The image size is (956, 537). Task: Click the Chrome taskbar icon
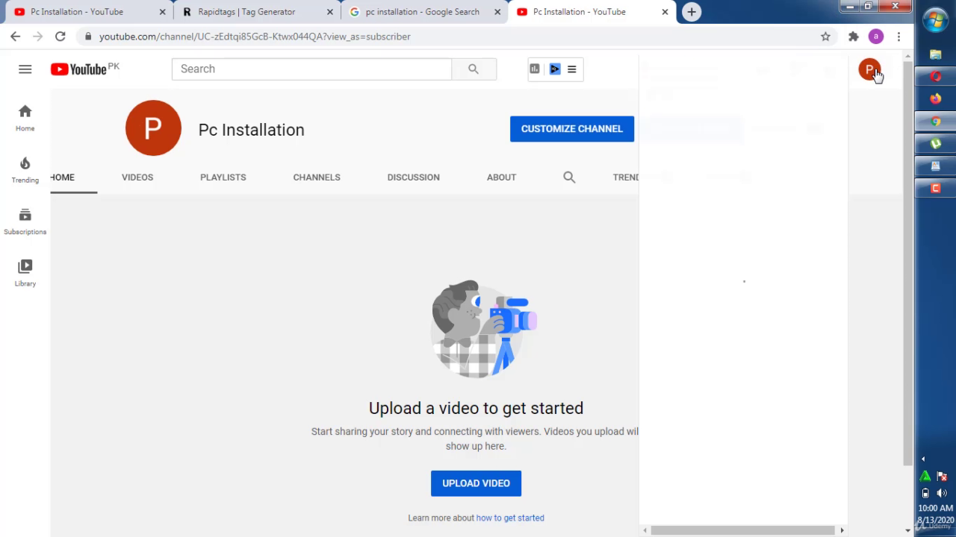[x=936, y=121]
